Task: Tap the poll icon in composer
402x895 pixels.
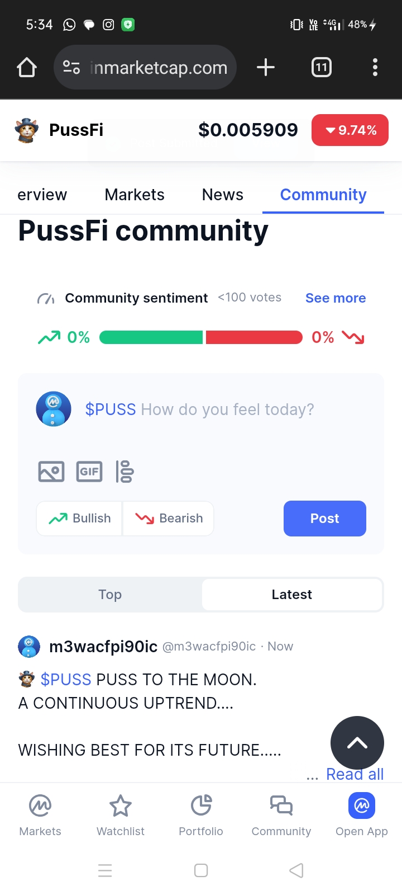Action: [x=125, y=472]
